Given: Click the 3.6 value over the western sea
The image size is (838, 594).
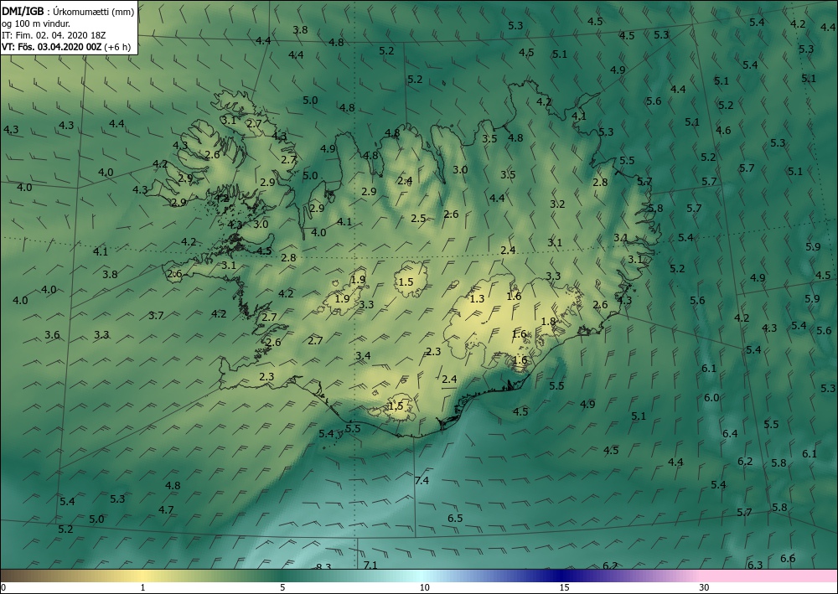Looking at the screenshot, I should tap(52, 335).
